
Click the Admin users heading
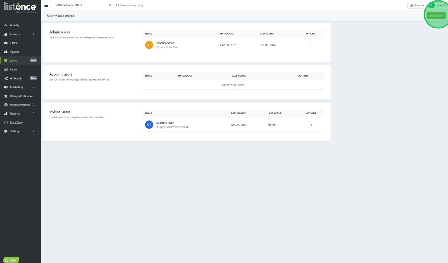tap(60, 32)
